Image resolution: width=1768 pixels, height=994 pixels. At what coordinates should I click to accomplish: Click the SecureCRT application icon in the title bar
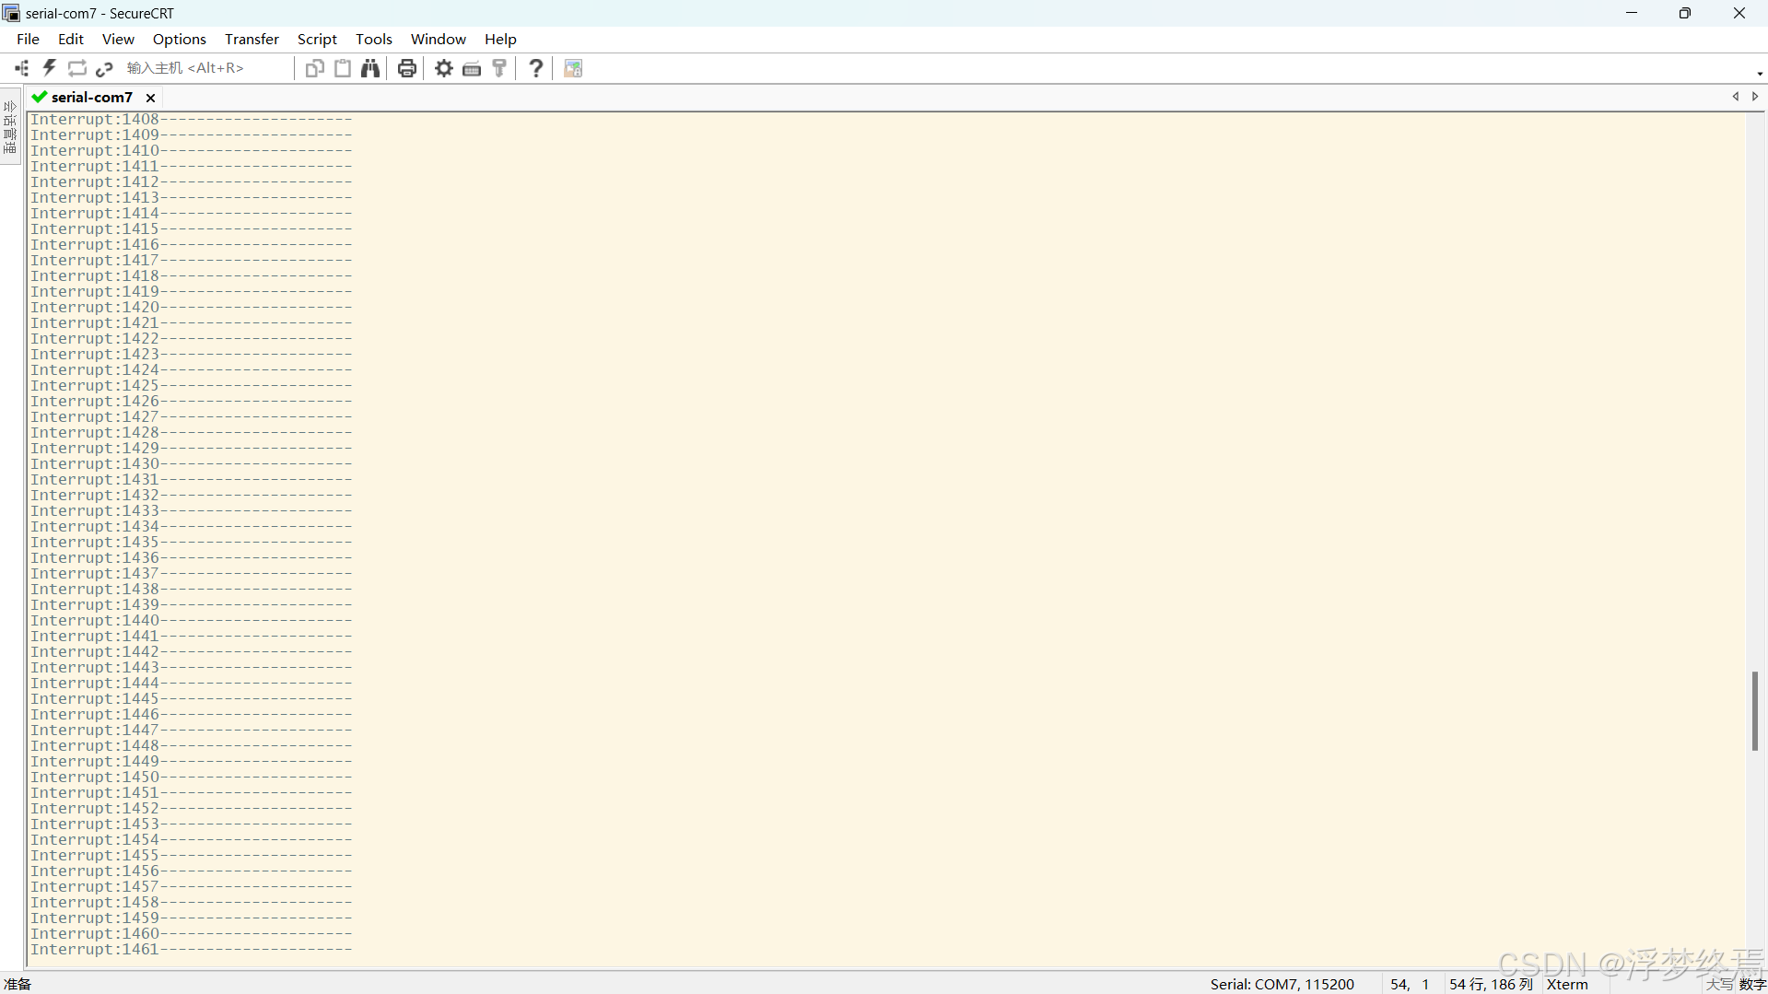11,13
